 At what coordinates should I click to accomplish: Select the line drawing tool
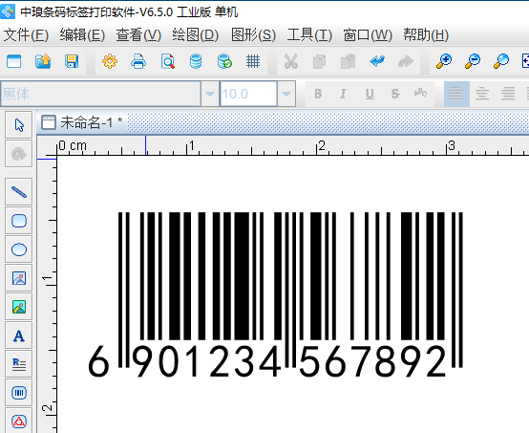click(19, 192)
